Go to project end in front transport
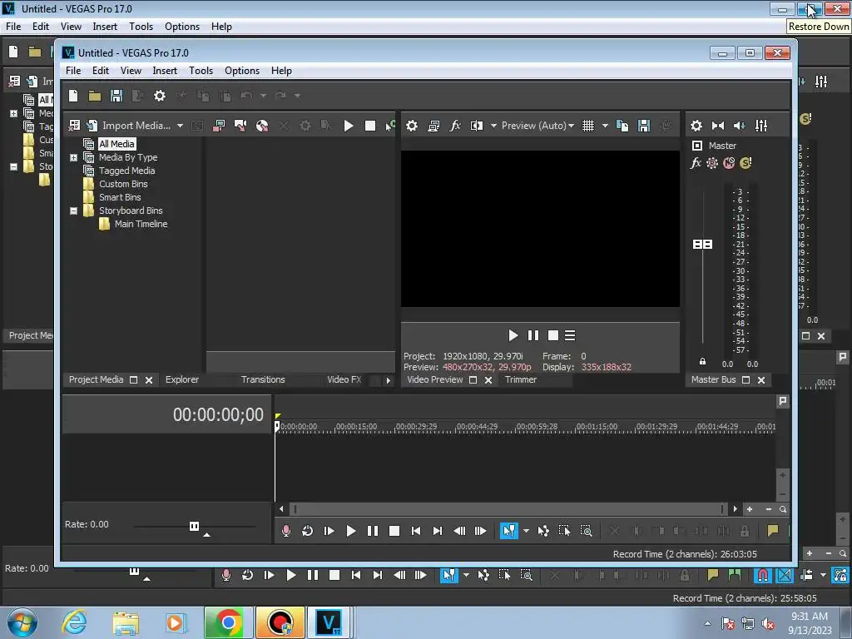This screenshot has width=852, height=639. pos(438,530)
